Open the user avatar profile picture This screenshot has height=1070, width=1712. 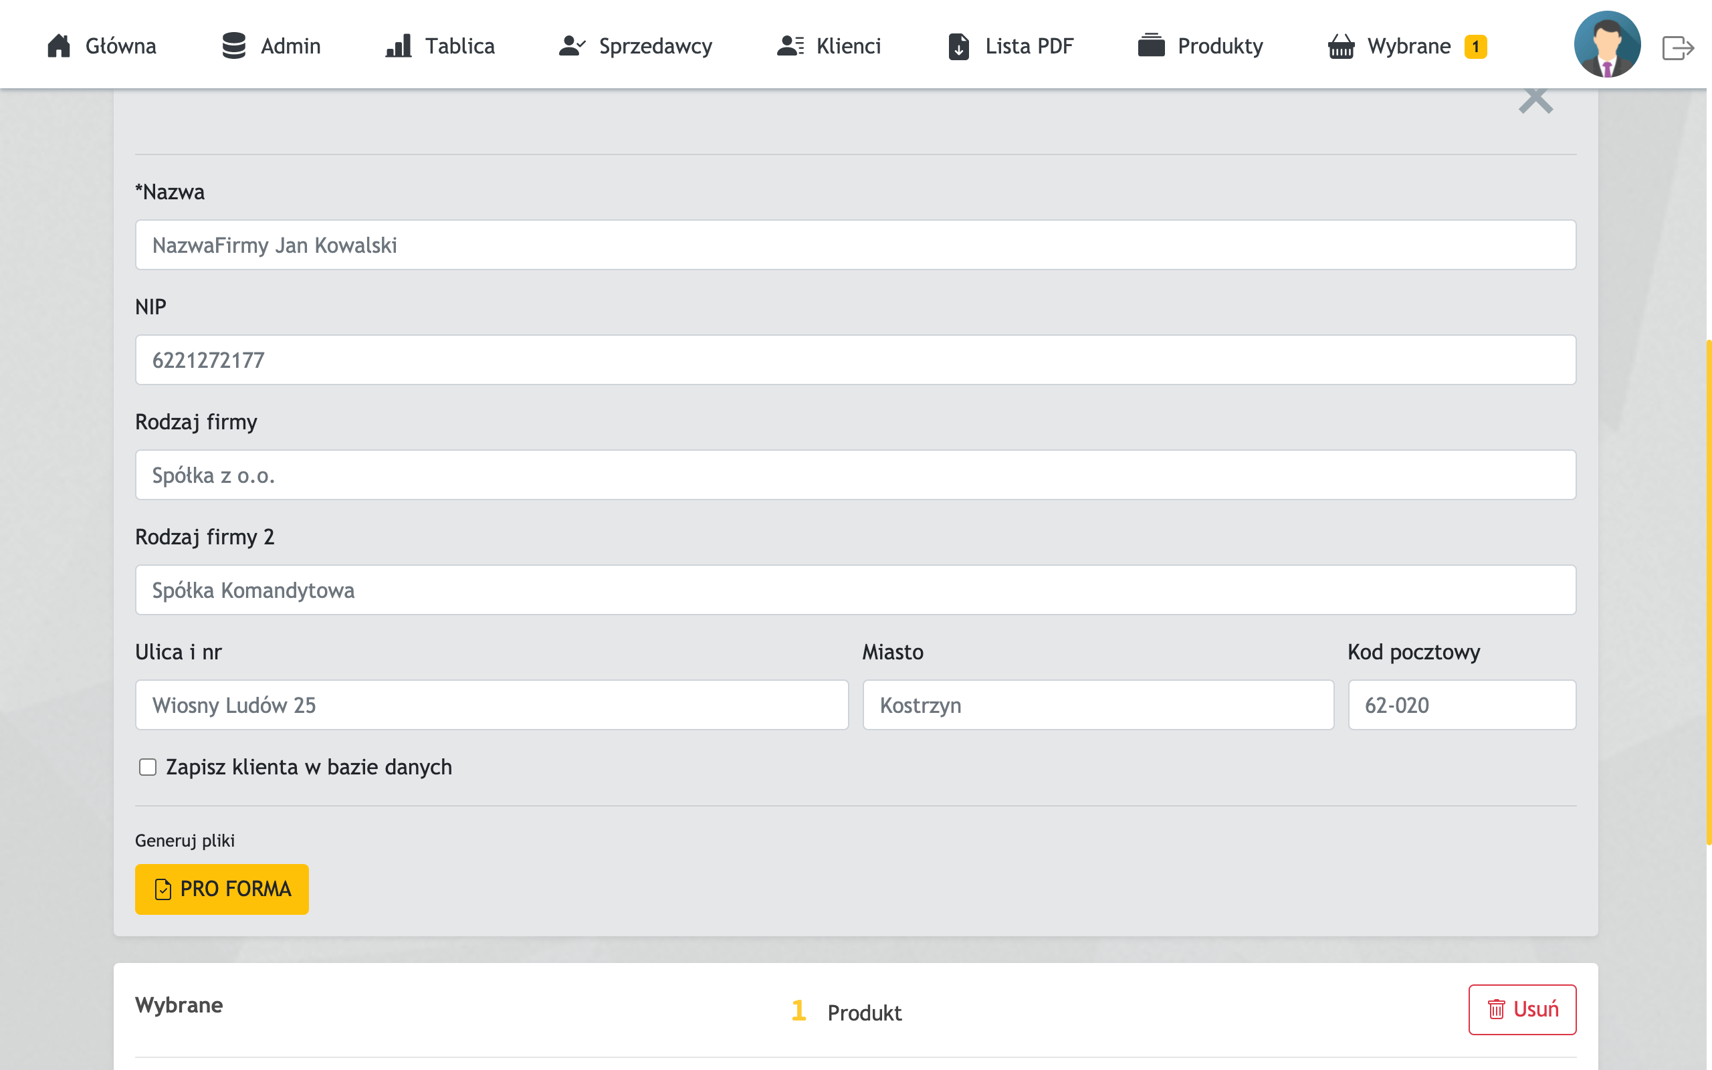click(1606, 44)
